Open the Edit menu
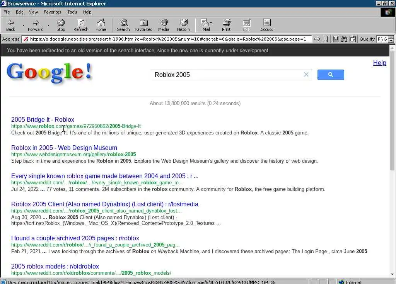 [x=19, y=12]
